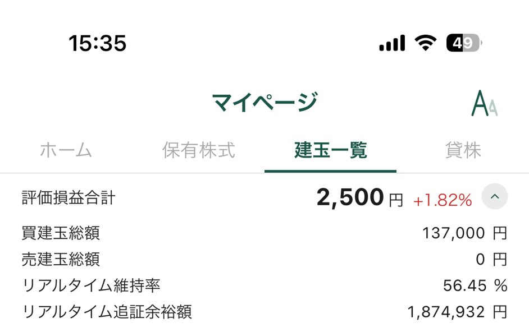
Task: Tap the +1.82% gain percentage
Action: 443,200
